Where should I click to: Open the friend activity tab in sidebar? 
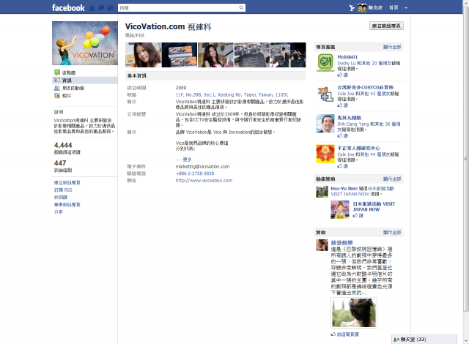pyautogui.click(x=73, y=88)
